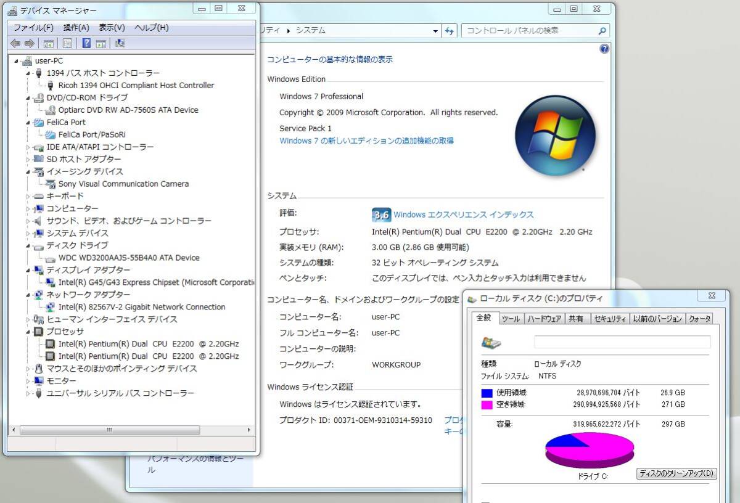This screenshot has width=740, height=503.
Task: Select the Ricoh 1394 OHCI Compliant Host Controller device
Action: pyautogui.click(x=136, y=85)
